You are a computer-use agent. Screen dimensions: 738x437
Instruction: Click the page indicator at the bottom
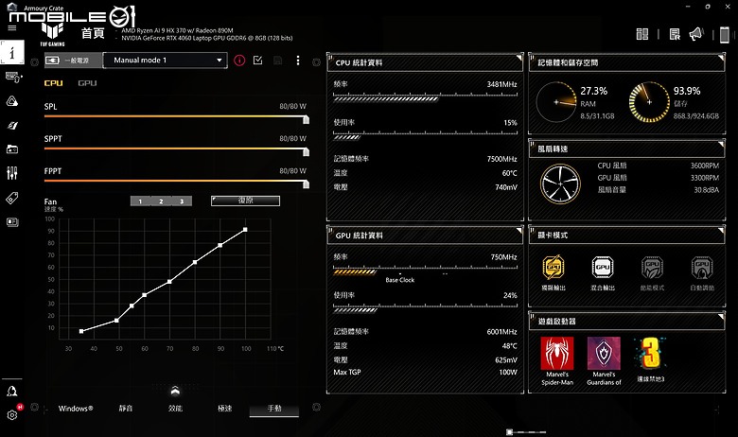point(526,431)
